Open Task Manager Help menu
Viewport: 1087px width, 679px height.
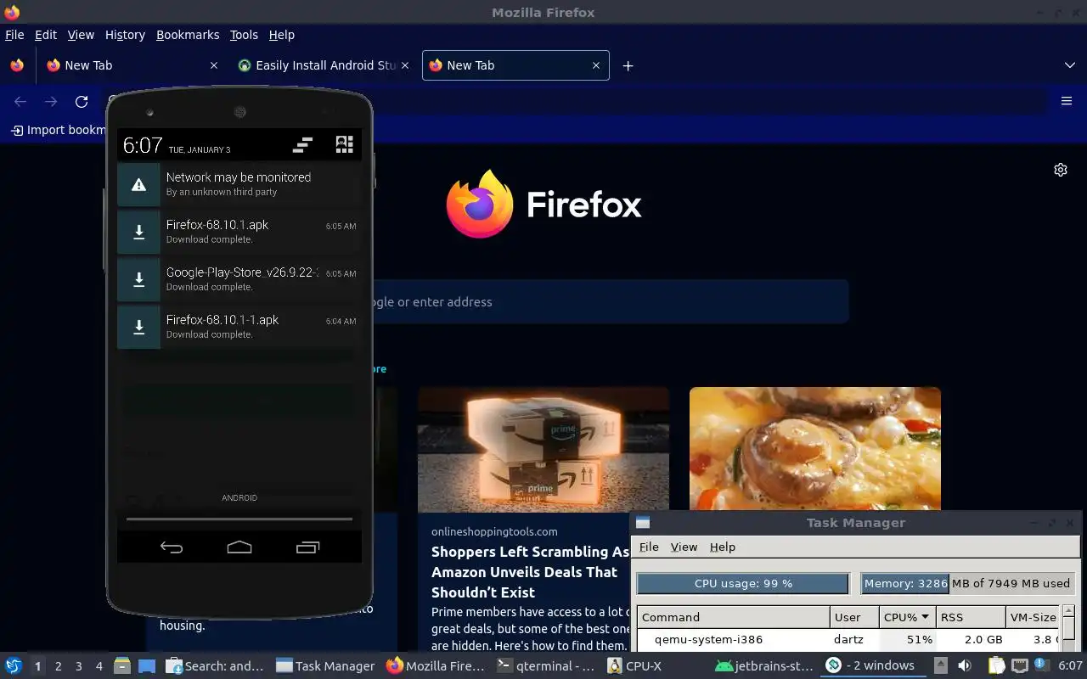click(x=723, y=547)
